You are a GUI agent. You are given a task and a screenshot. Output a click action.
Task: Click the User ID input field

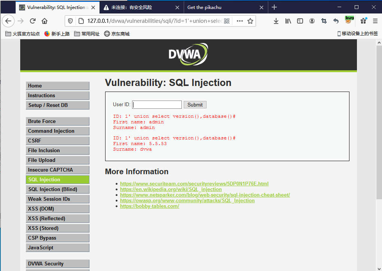tap(157, 105)
